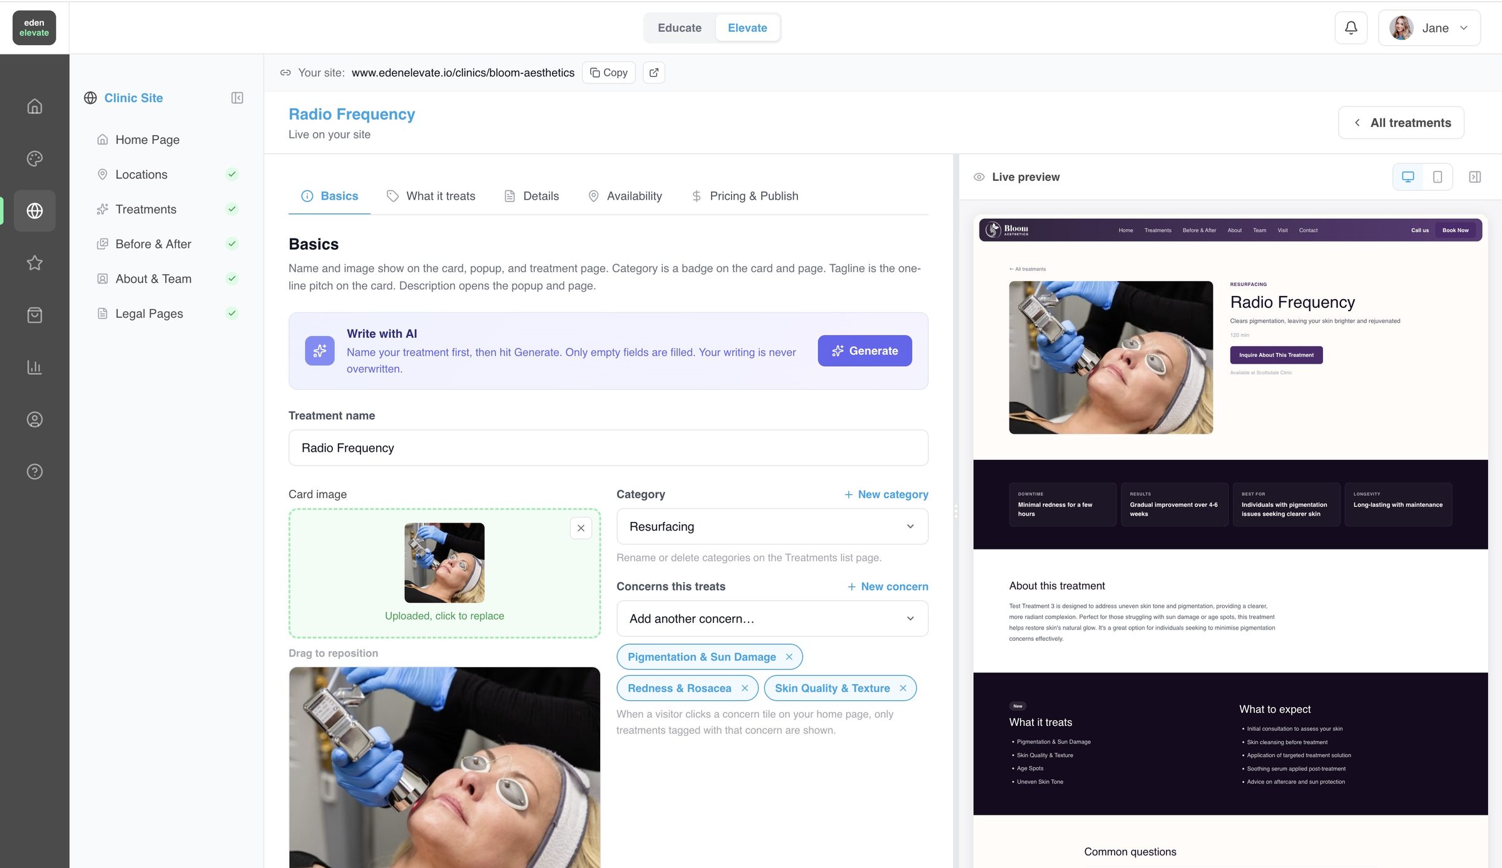
Task: Open the user profile circle icon
Action: (x=34, y=419)
